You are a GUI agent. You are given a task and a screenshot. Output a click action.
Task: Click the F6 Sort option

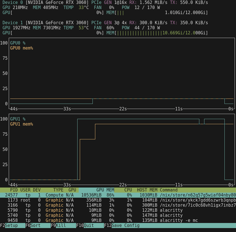pos(35,226)
